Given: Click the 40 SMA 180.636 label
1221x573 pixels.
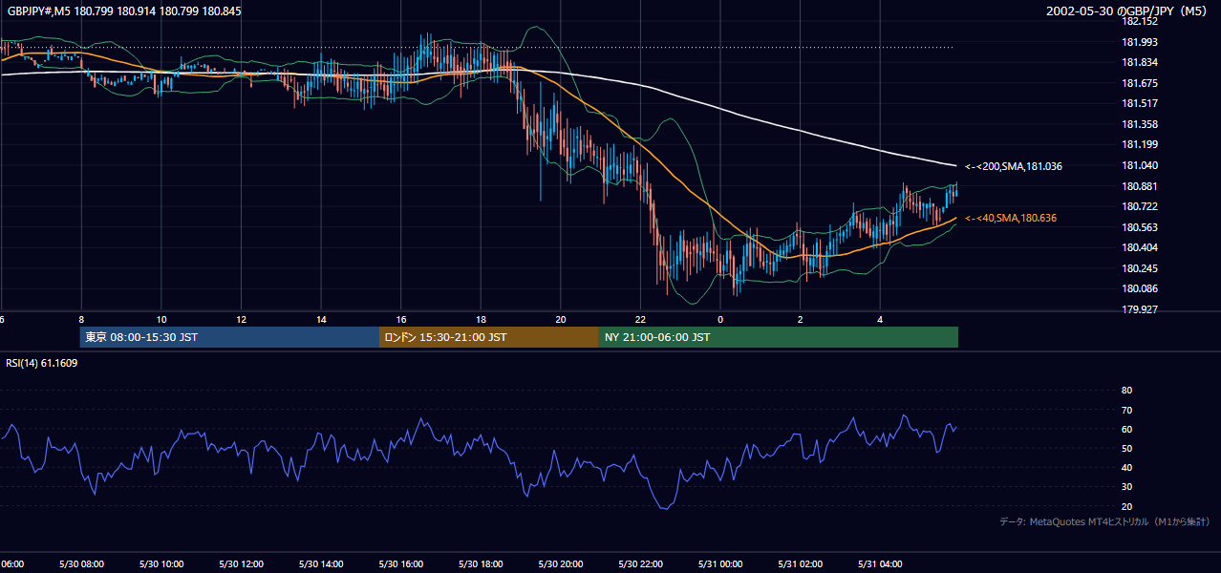Looking at the screenshot, I should click(1011, 219).
